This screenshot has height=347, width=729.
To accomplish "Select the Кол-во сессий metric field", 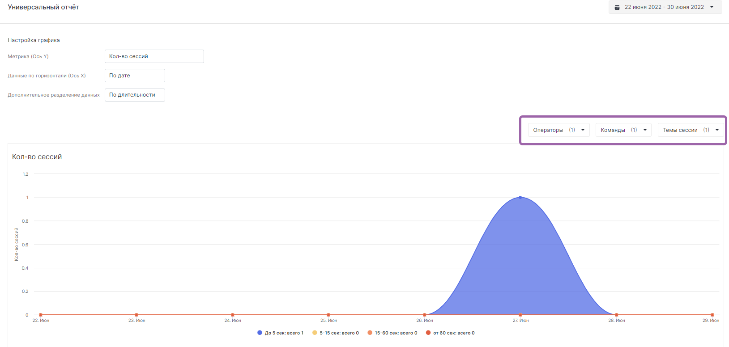I will [x=154, y=56].
